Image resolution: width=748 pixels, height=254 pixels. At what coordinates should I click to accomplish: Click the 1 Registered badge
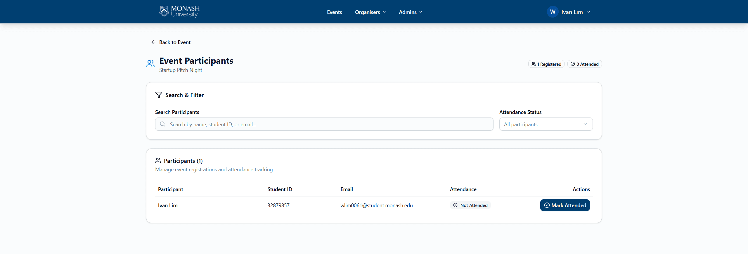click(x=546, y=64)
